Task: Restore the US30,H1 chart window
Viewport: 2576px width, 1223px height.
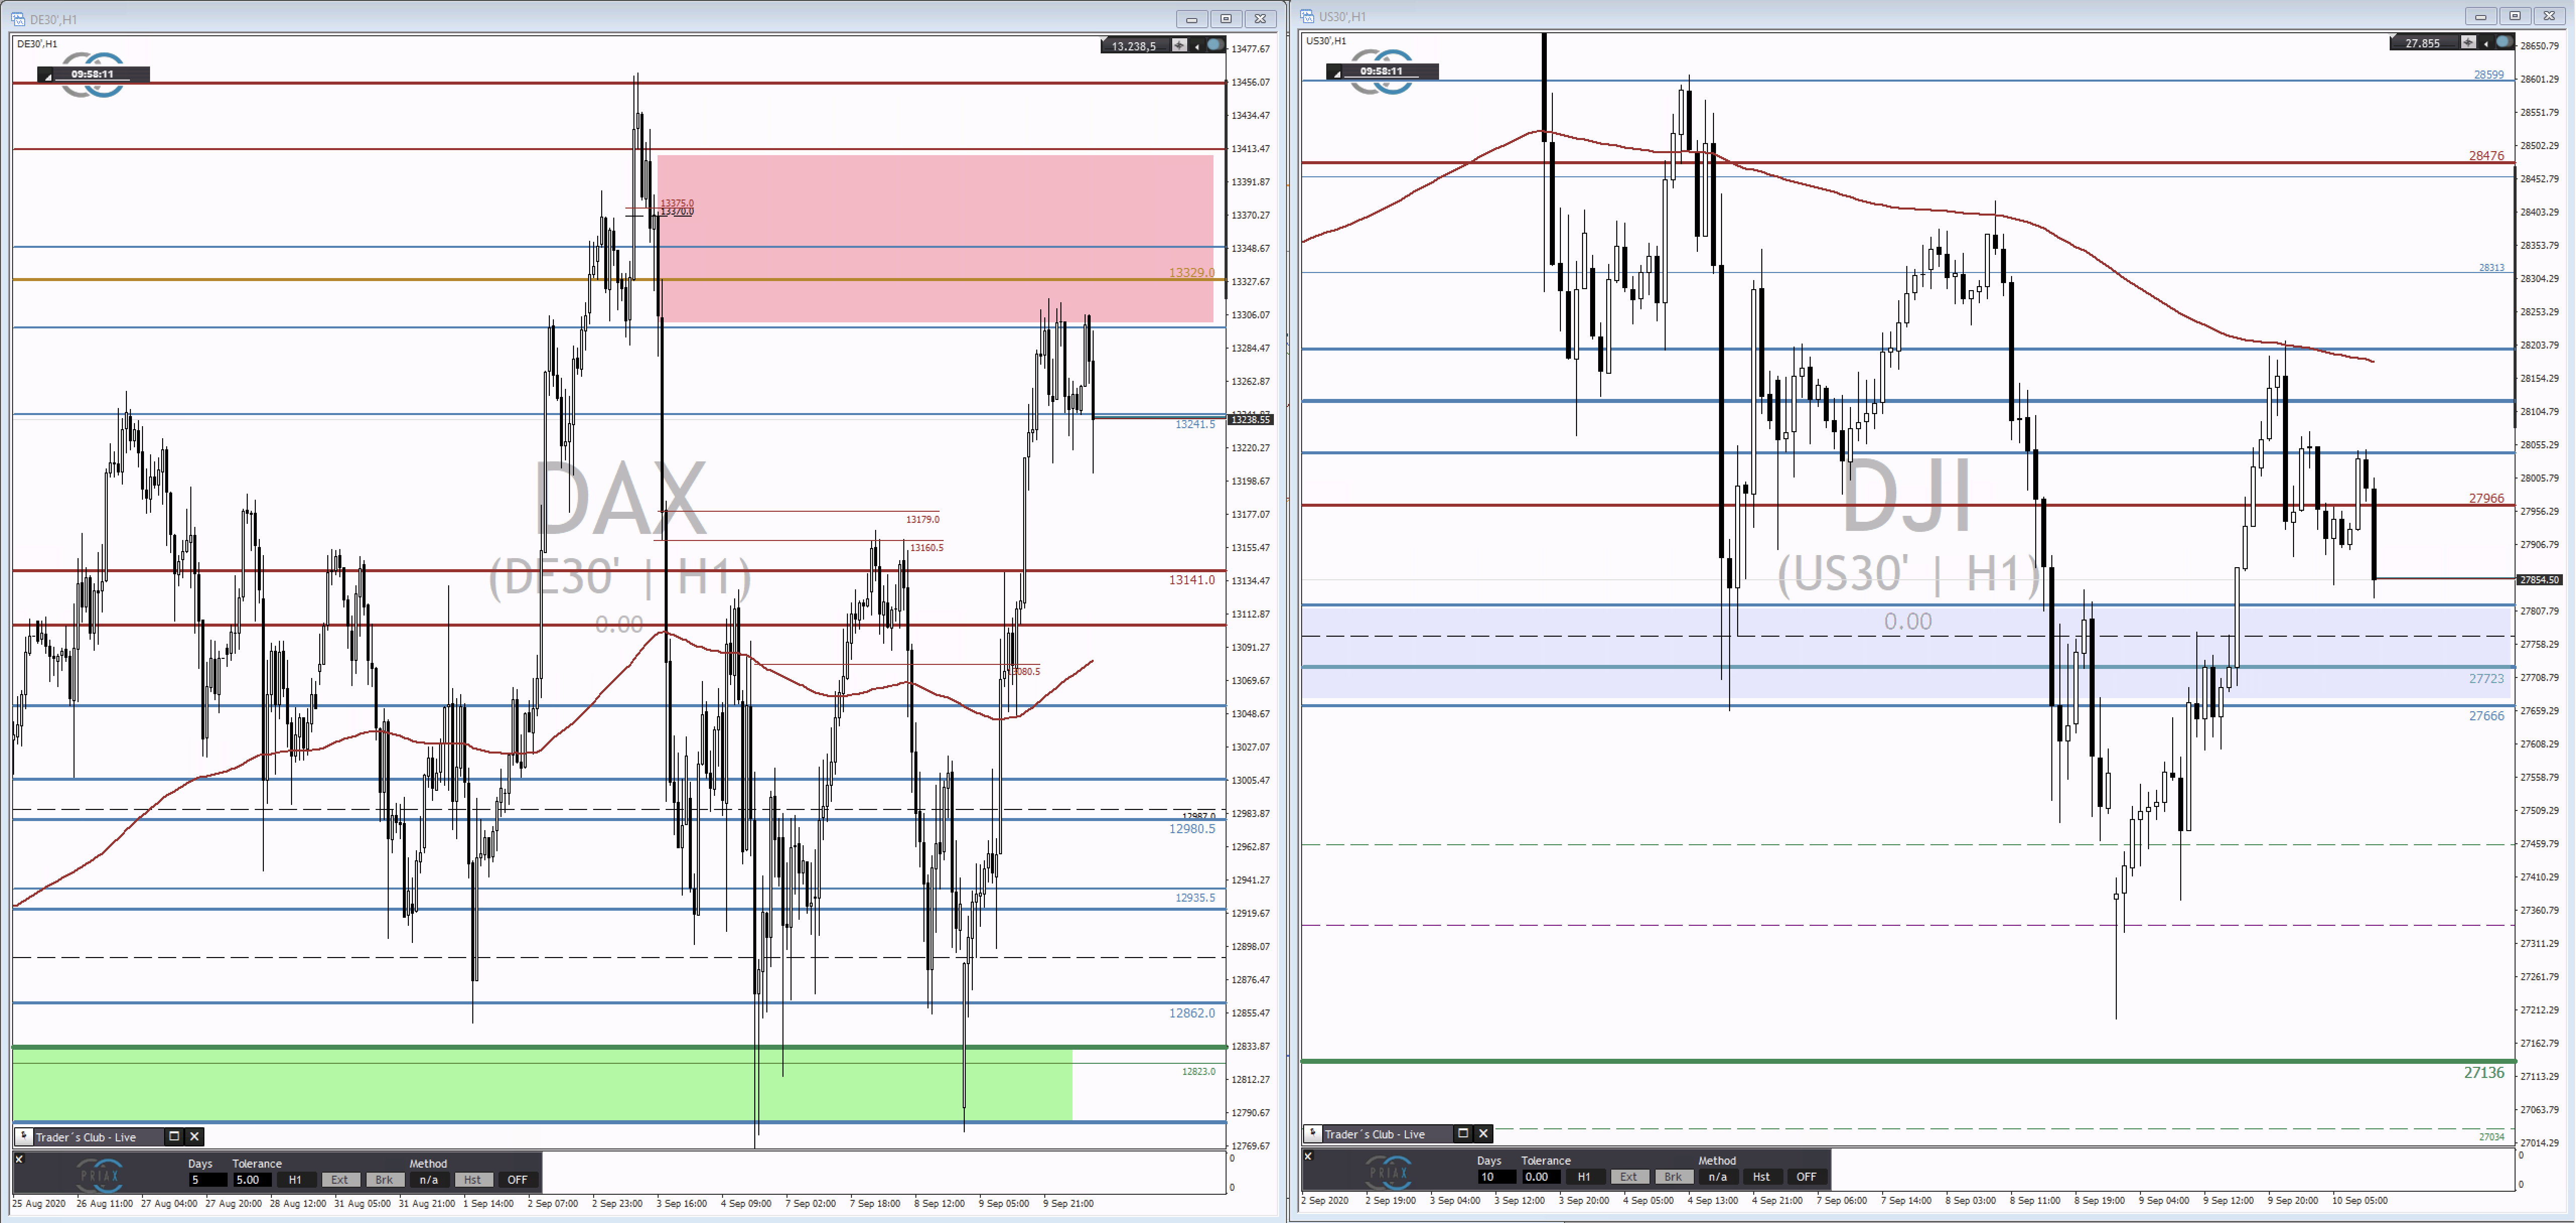Action: point(2515,16)
